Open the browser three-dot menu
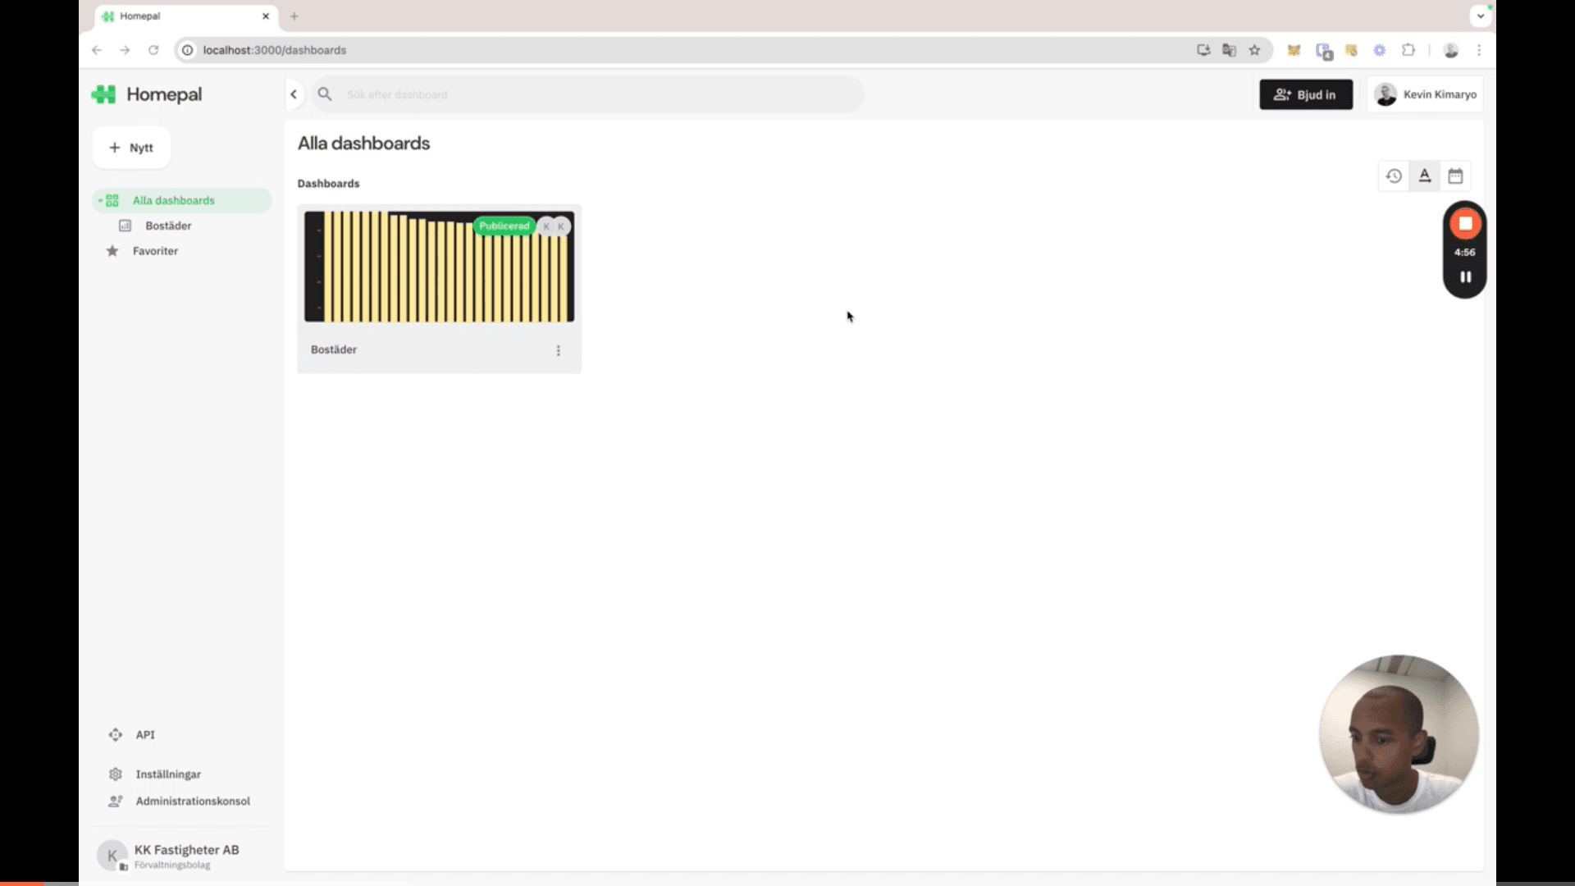The image size is (1575, 886). (x=1479, y=50)
